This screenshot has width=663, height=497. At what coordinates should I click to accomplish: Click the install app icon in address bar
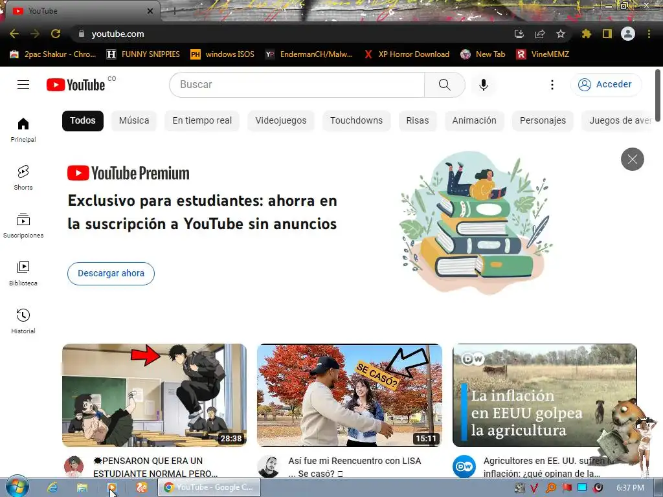[519, 34]
